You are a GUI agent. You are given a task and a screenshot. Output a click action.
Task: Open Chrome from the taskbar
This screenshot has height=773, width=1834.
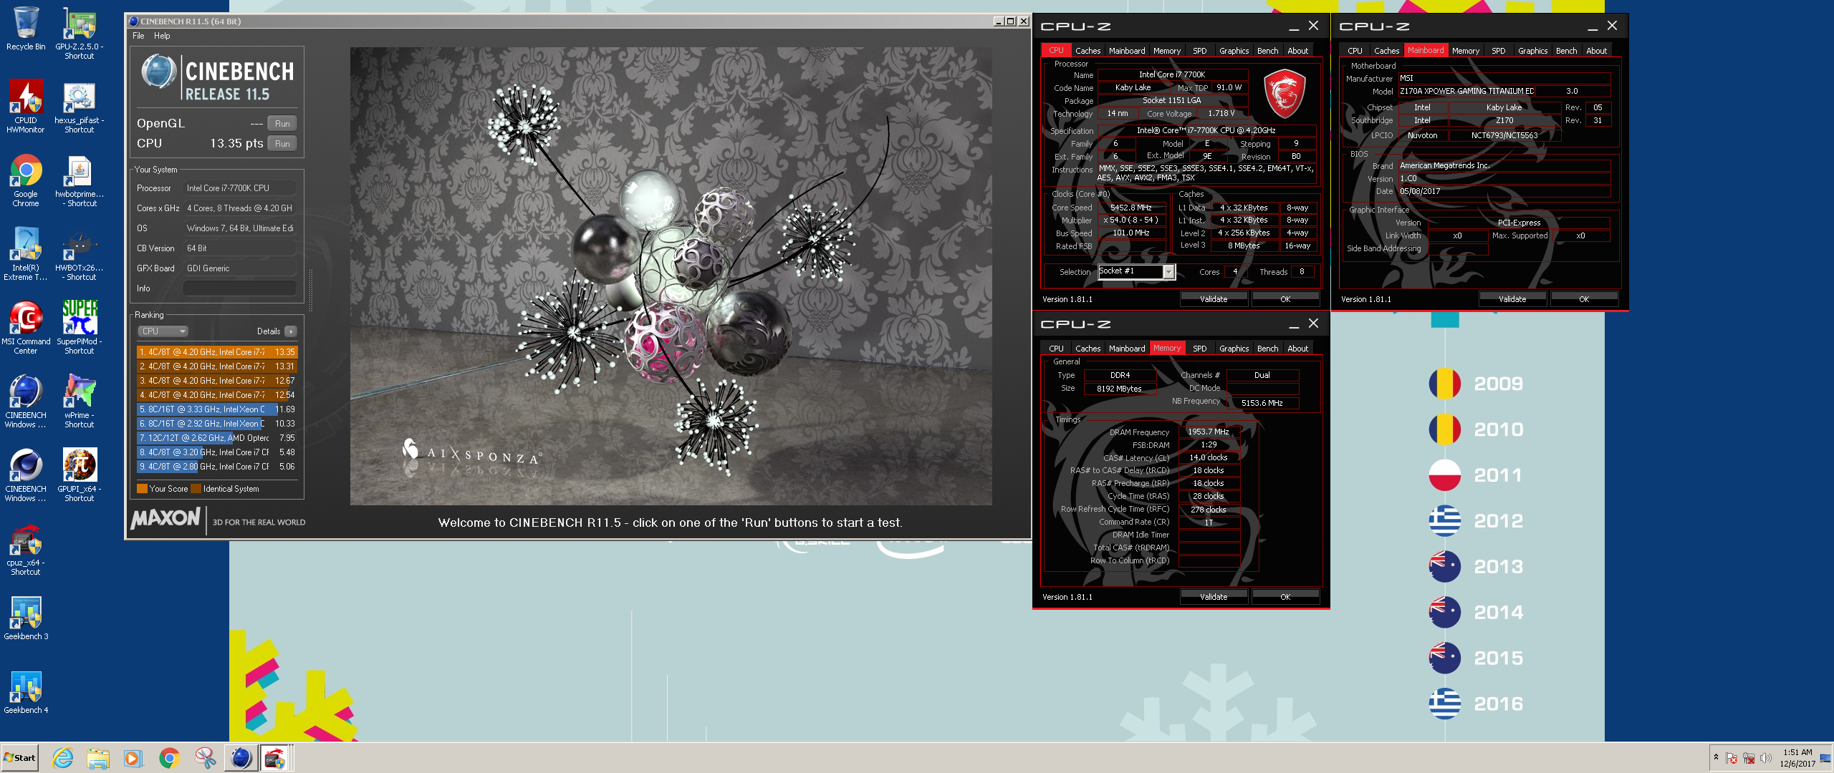point(169,758)
